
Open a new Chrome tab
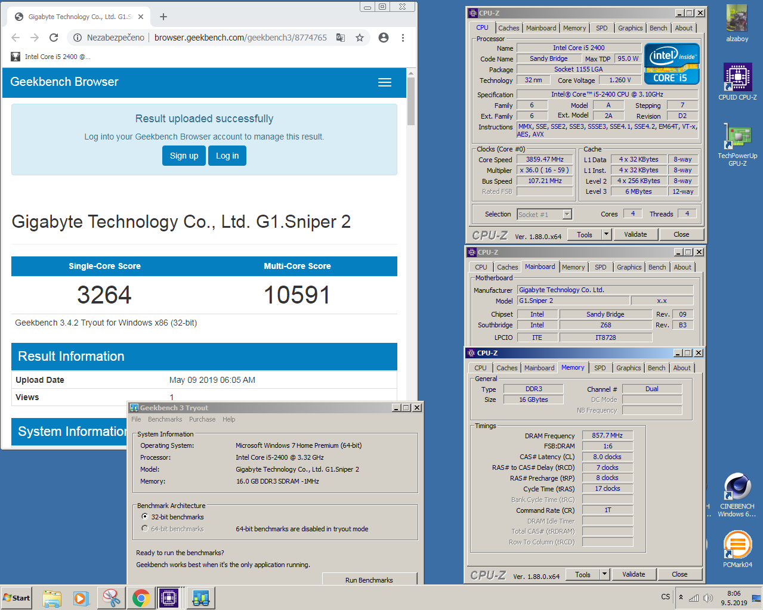pos(163,17)
